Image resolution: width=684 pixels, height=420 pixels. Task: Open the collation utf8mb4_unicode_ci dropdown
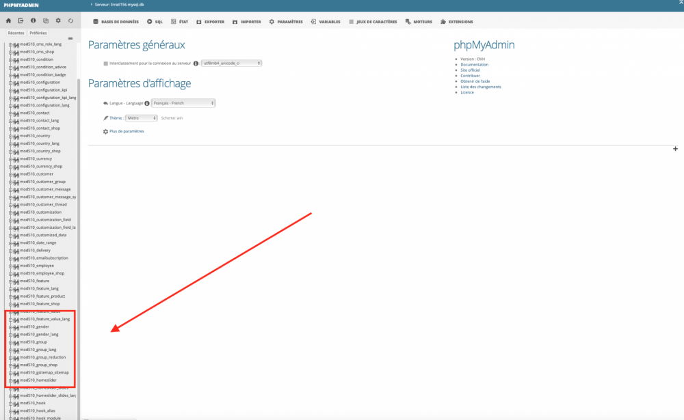click(231, 64)
